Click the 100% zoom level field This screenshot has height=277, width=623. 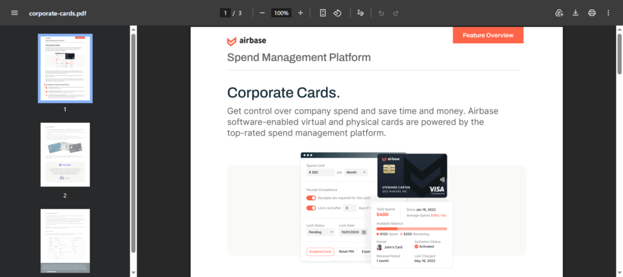click(281, 13)
